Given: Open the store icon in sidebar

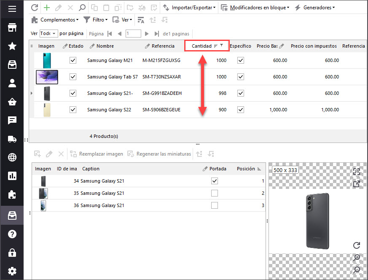Looking at the screenshot, I should [x=12, y=27].
